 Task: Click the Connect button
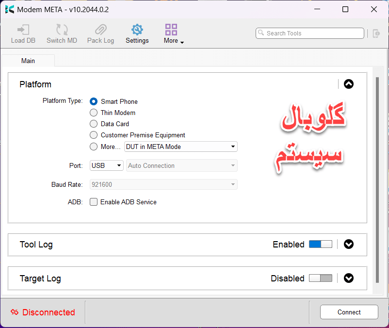coord(349,312)
